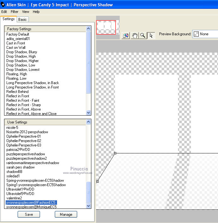Image resolution: width=218 pixels, height=223 pixels.
Task: Click Factory Settings list up arrow
Action: point(88,29)
